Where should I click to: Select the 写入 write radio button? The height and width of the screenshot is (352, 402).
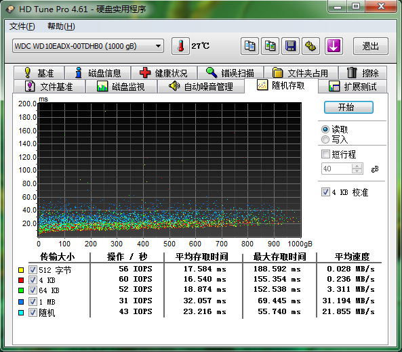tap(325, 139)
